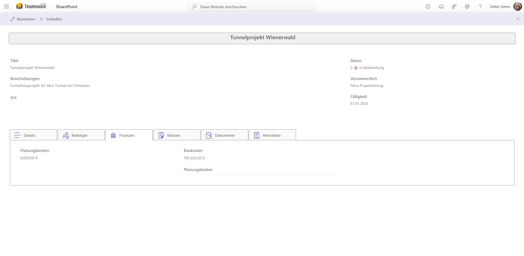This screenshot has width=524, height=256.
Task: Click the Planungskosten progress bar
Action: click(x=262, y=174)
